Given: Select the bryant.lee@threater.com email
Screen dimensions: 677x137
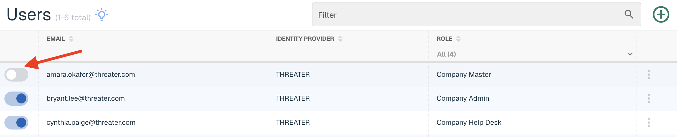Looking at the screenshot, I should (x=86, y=98).
